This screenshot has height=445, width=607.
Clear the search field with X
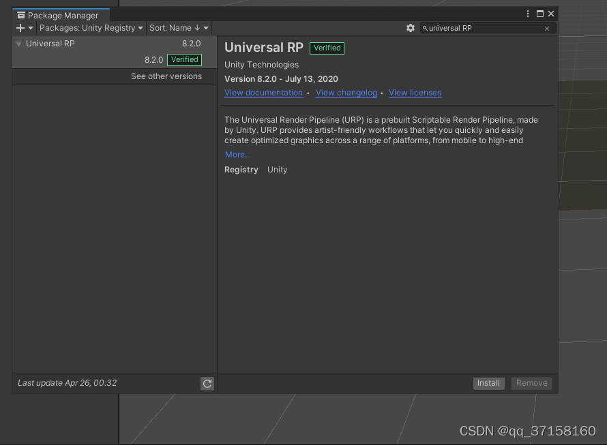coord(547,29)
